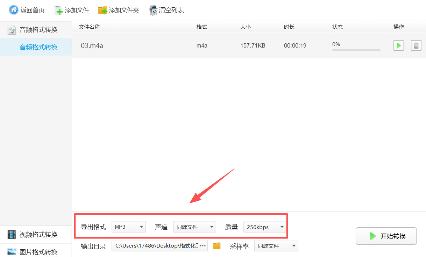Click the 清空列表 trash bin icon

pyautogui.click(x=153, y=10)
